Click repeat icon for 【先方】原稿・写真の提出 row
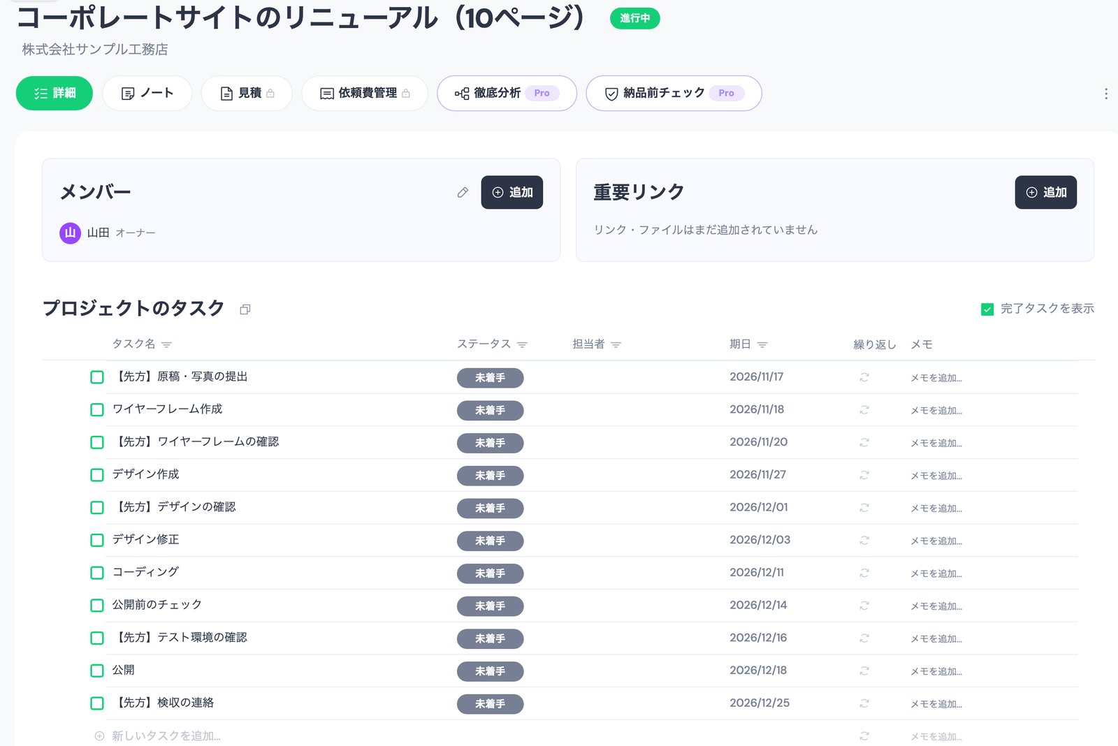Screen dimensions: 1118x746 864,377
